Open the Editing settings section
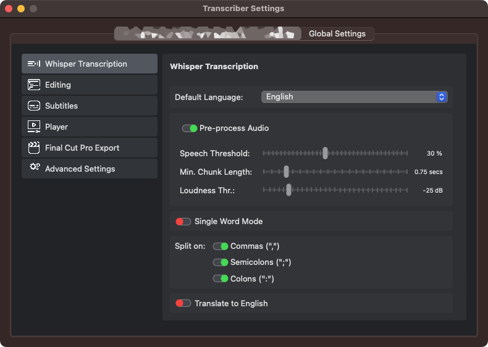 (90, 85)
